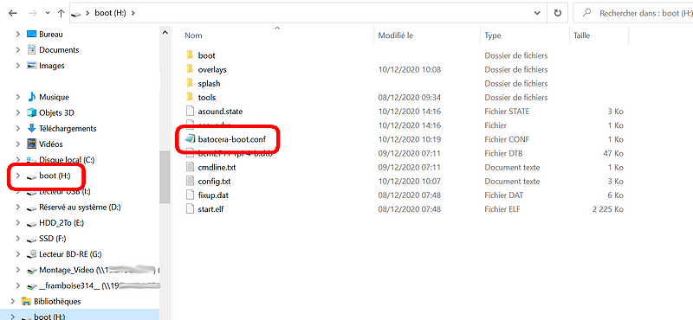Select the file name start.elf
The image size is (693, 320).
210,209
